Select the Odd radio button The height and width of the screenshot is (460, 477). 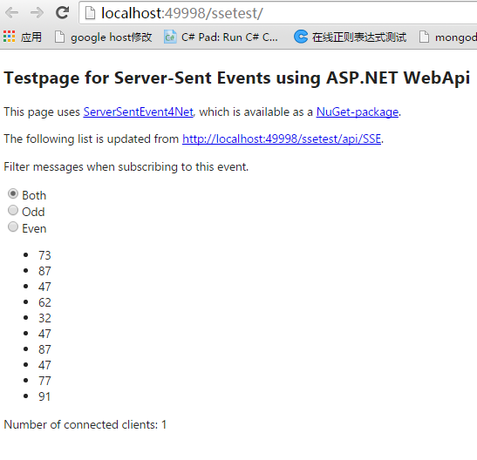[13, 210]
